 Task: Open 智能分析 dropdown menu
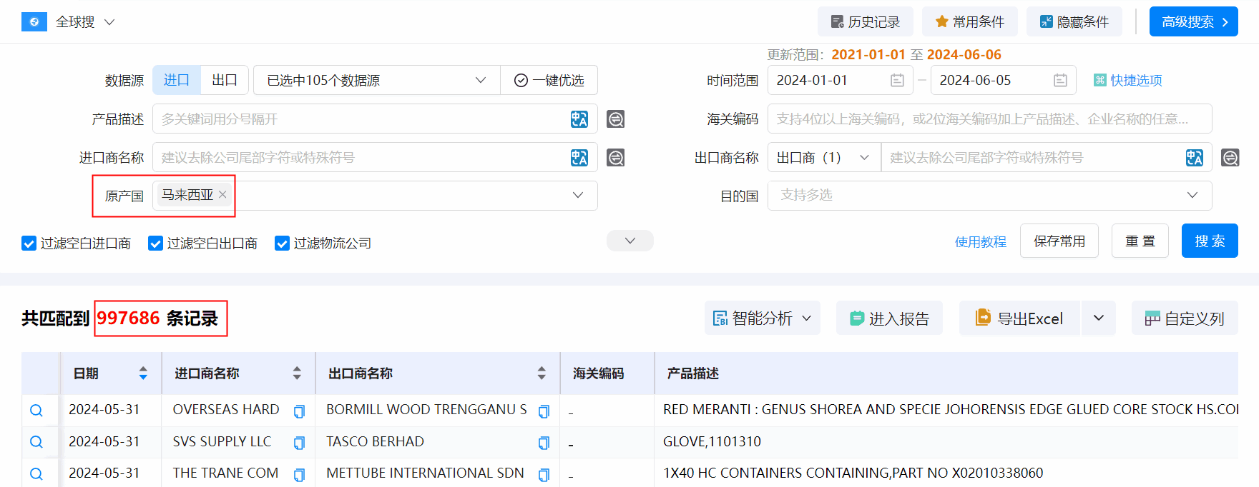(762, 318)
